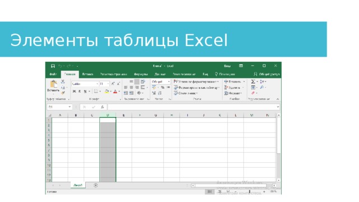Click the Cut scissors icon
Image resolution: width=359 pixels, height=202 pixels.
[x=63, y=81]
